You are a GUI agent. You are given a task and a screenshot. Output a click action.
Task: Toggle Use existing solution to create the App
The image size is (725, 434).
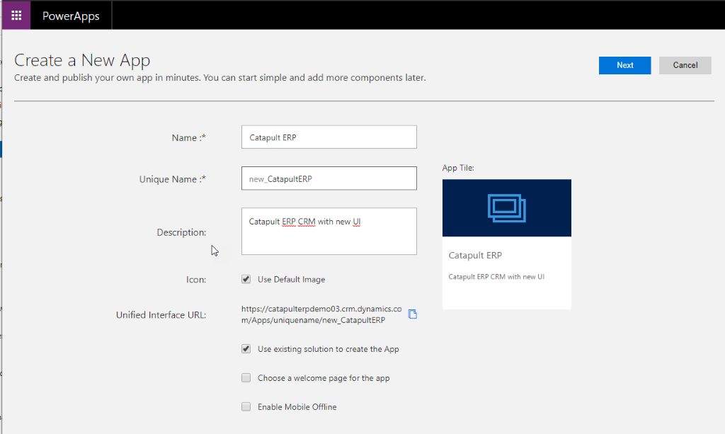coord(246,349)
